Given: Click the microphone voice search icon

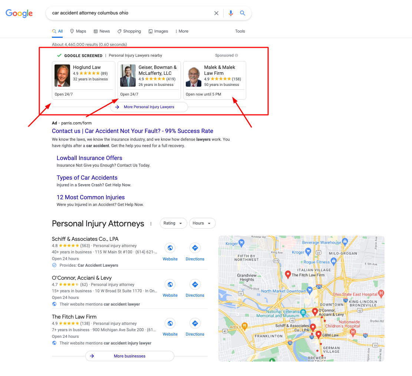Looking at the screenshot, I should [231, 13].
